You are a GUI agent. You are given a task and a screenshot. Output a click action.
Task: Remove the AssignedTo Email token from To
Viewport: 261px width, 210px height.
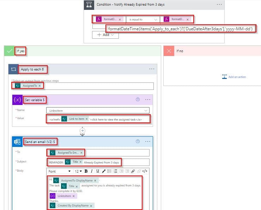pos(81,153)
